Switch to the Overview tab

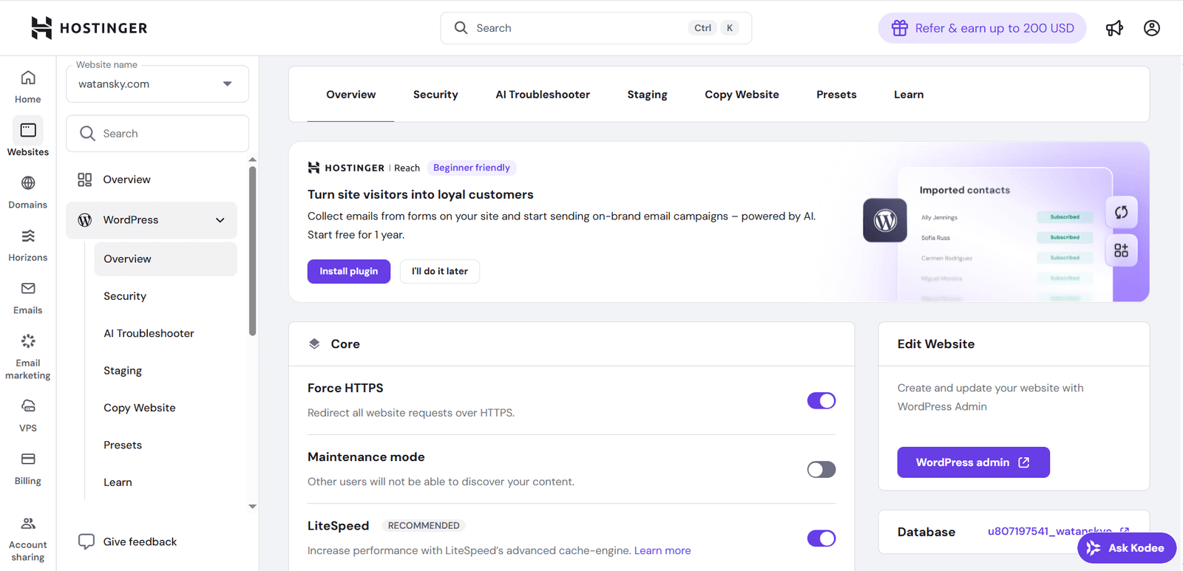tap(350, 95)
